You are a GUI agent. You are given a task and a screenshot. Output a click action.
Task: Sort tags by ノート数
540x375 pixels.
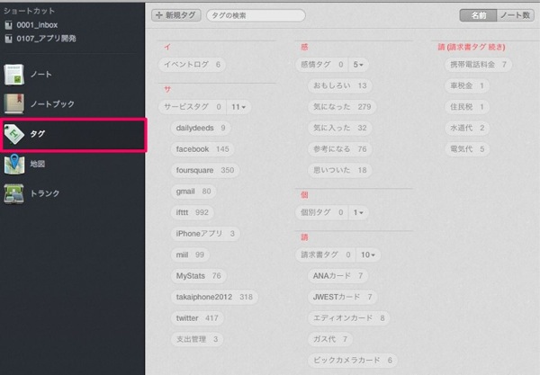point(515,15)
